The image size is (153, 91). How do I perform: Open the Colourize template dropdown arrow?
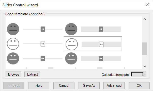click(145, 74)
